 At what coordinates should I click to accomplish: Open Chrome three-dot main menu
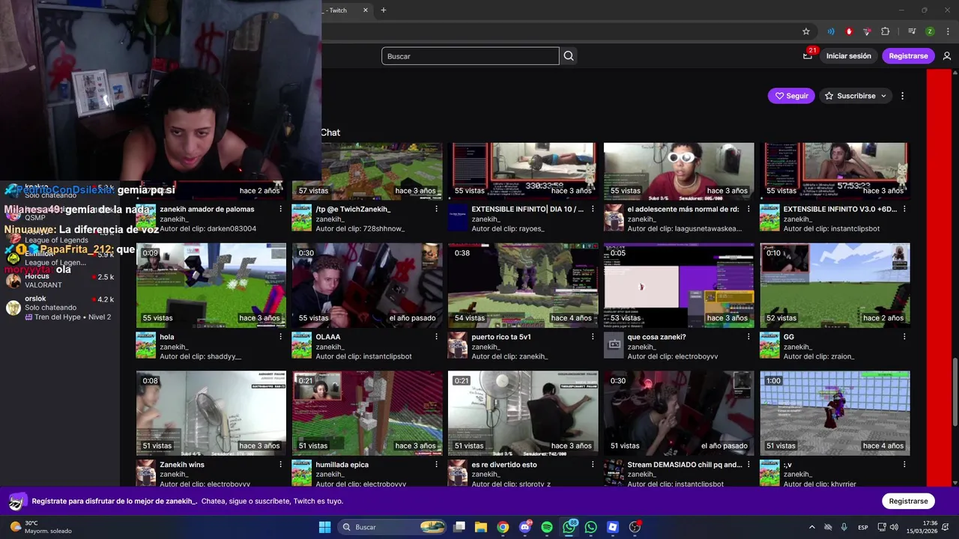point(947,31)
